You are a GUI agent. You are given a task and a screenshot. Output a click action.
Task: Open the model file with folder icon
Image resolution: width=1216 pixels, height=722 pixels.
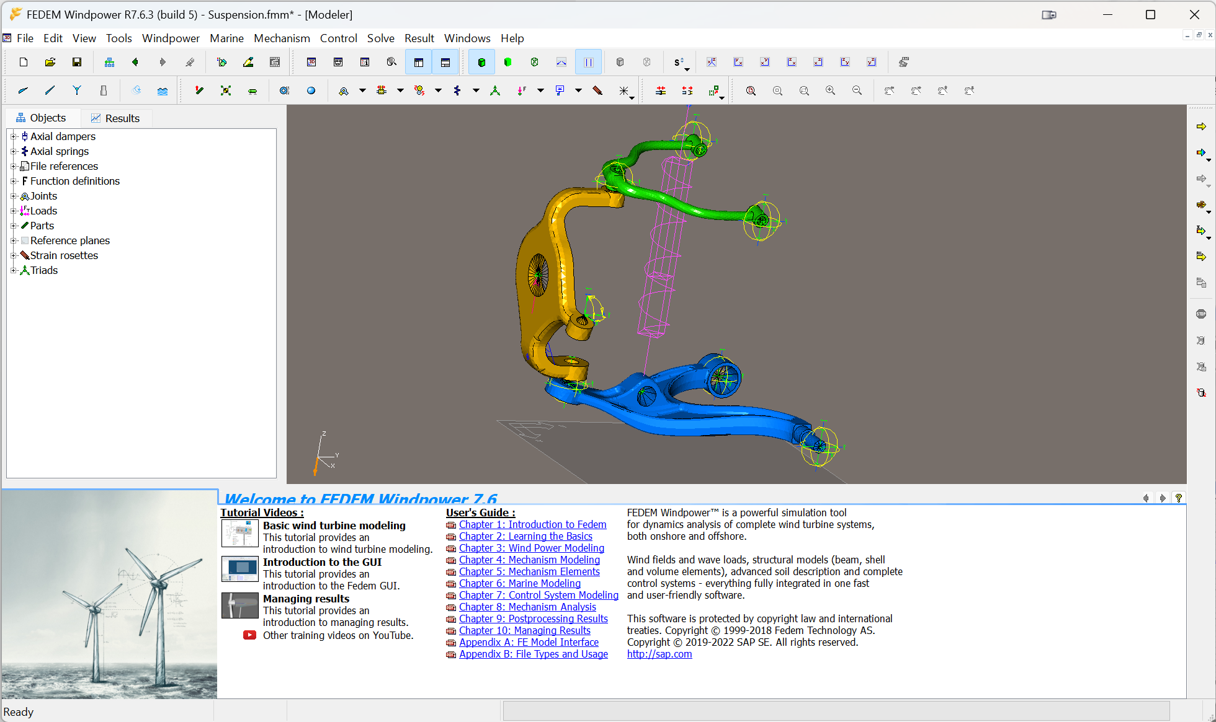(x=50, y=62)
